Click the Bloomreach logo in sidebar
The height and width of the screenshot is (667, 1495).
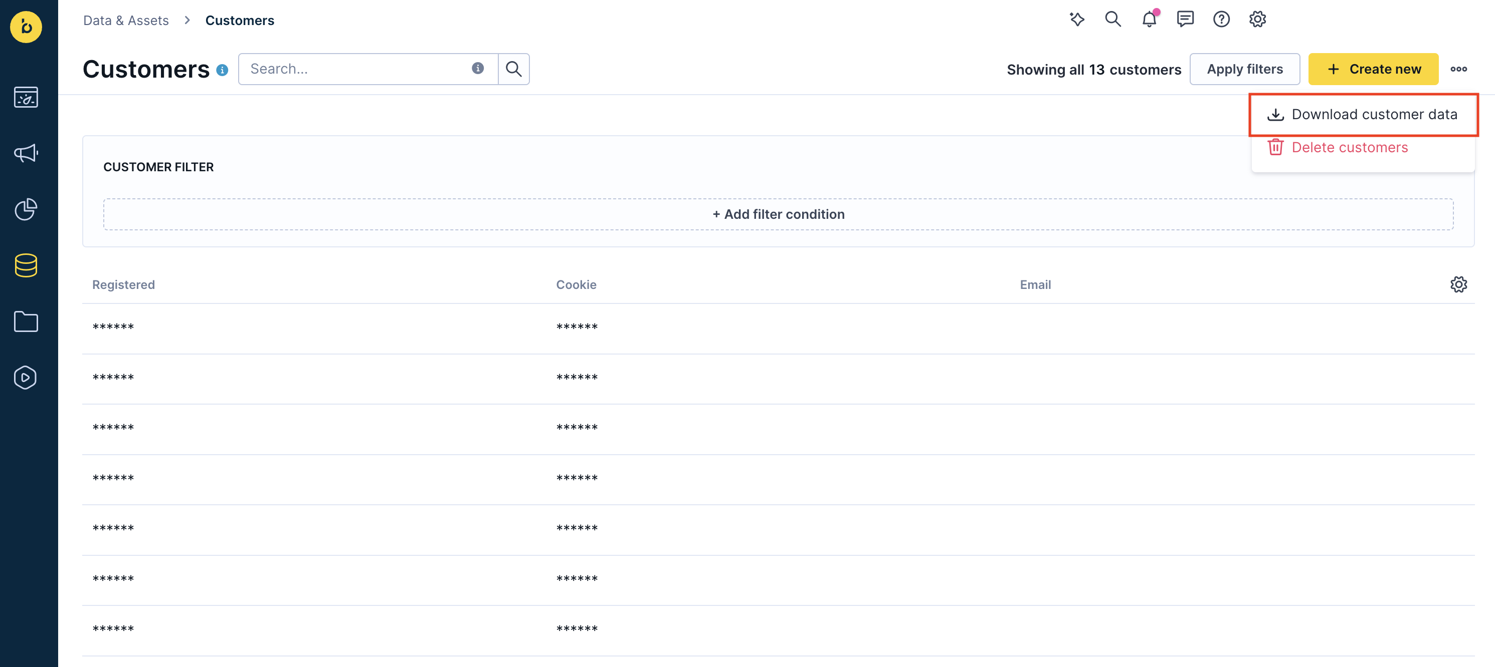pyautogui.click(x=26, y=27)
